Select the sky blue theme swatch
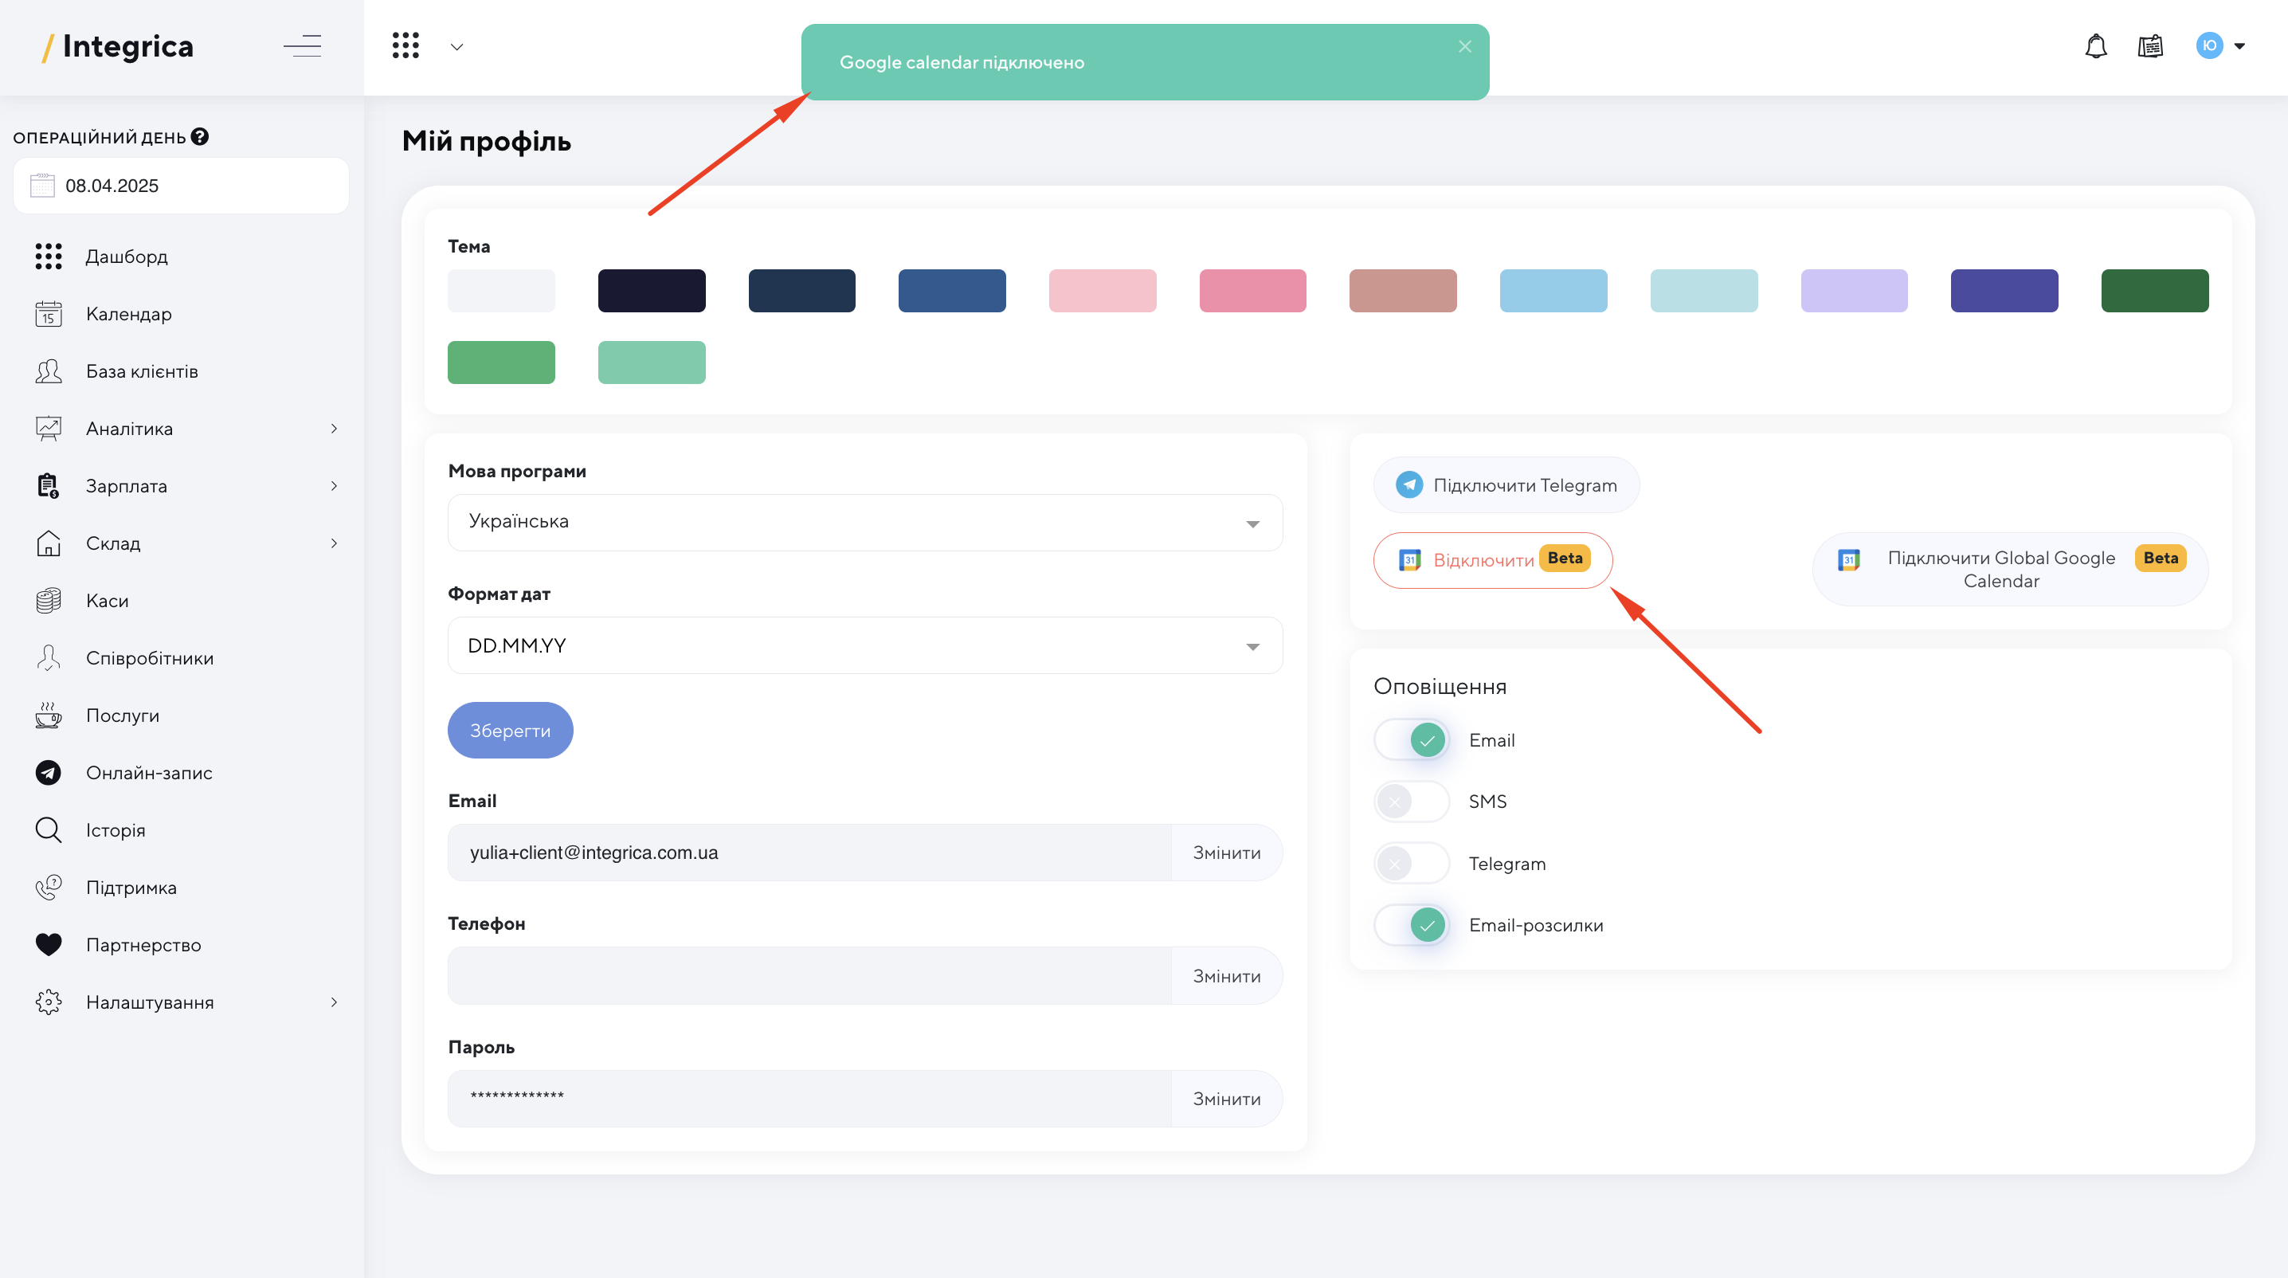The width and height of the screenshot is (2288, 1278). [x=1553, y=290]
